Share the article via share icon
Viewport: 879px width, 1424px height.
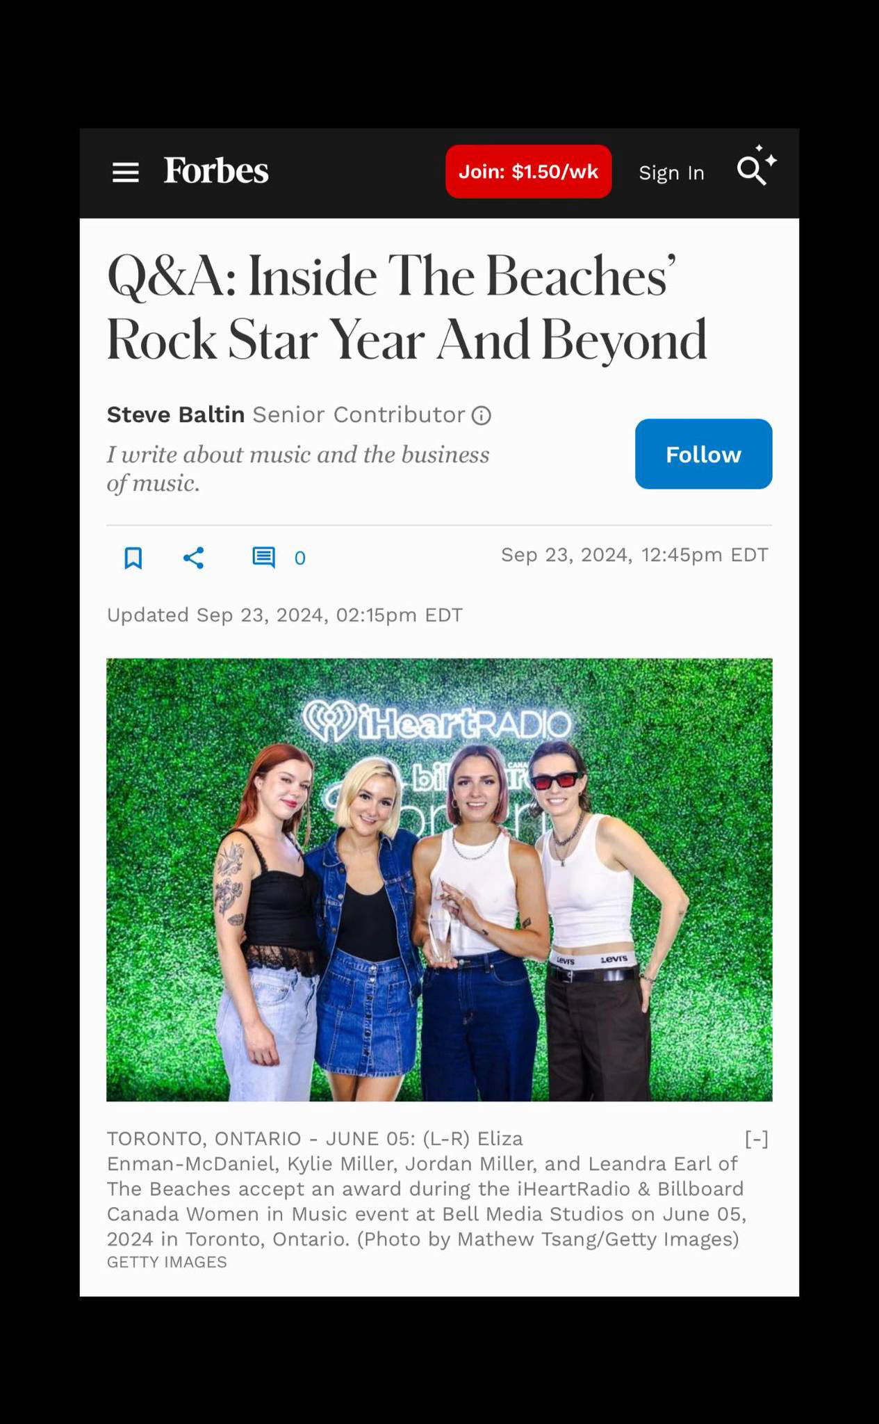[x=193, y=558]
